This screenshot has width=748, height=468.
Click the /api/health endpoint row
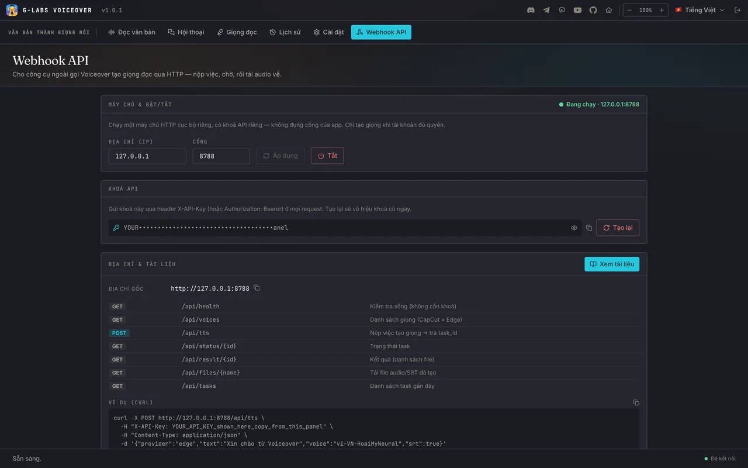374,307
